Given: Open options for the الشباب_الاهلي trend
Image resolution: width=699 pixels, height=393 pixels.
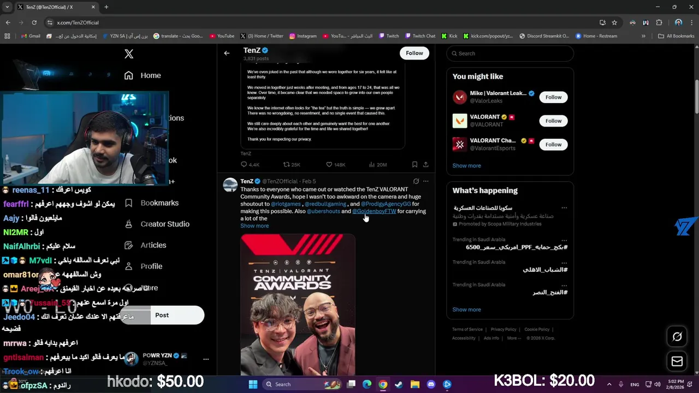Looking at the screenshot, I should pyautogui.click(x=564, y=263).
